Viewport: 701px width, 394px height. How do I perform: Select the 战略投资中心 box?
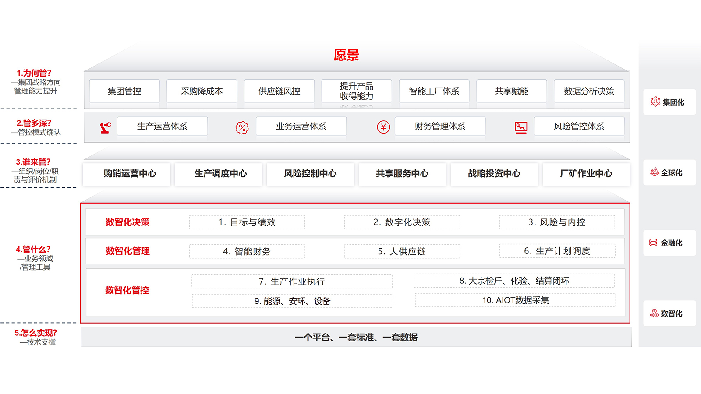[494, 174]
